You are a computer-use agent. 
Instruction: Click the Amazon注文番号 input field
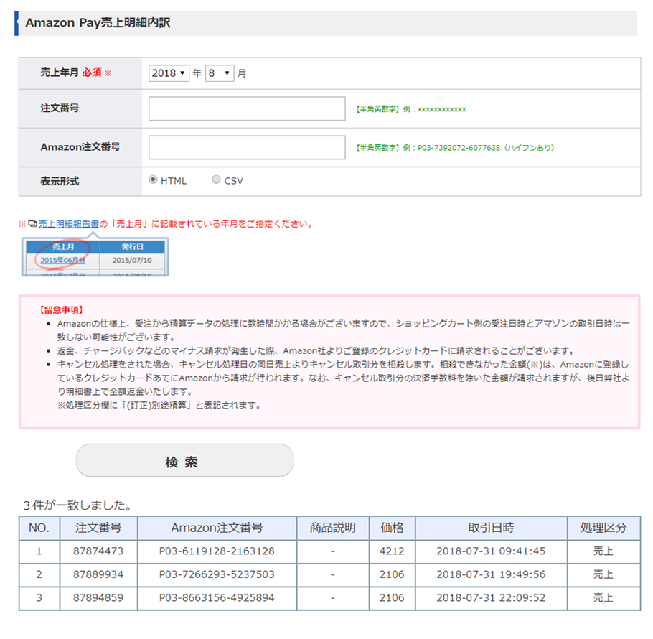pyautogui.click(x=247, y=147)
